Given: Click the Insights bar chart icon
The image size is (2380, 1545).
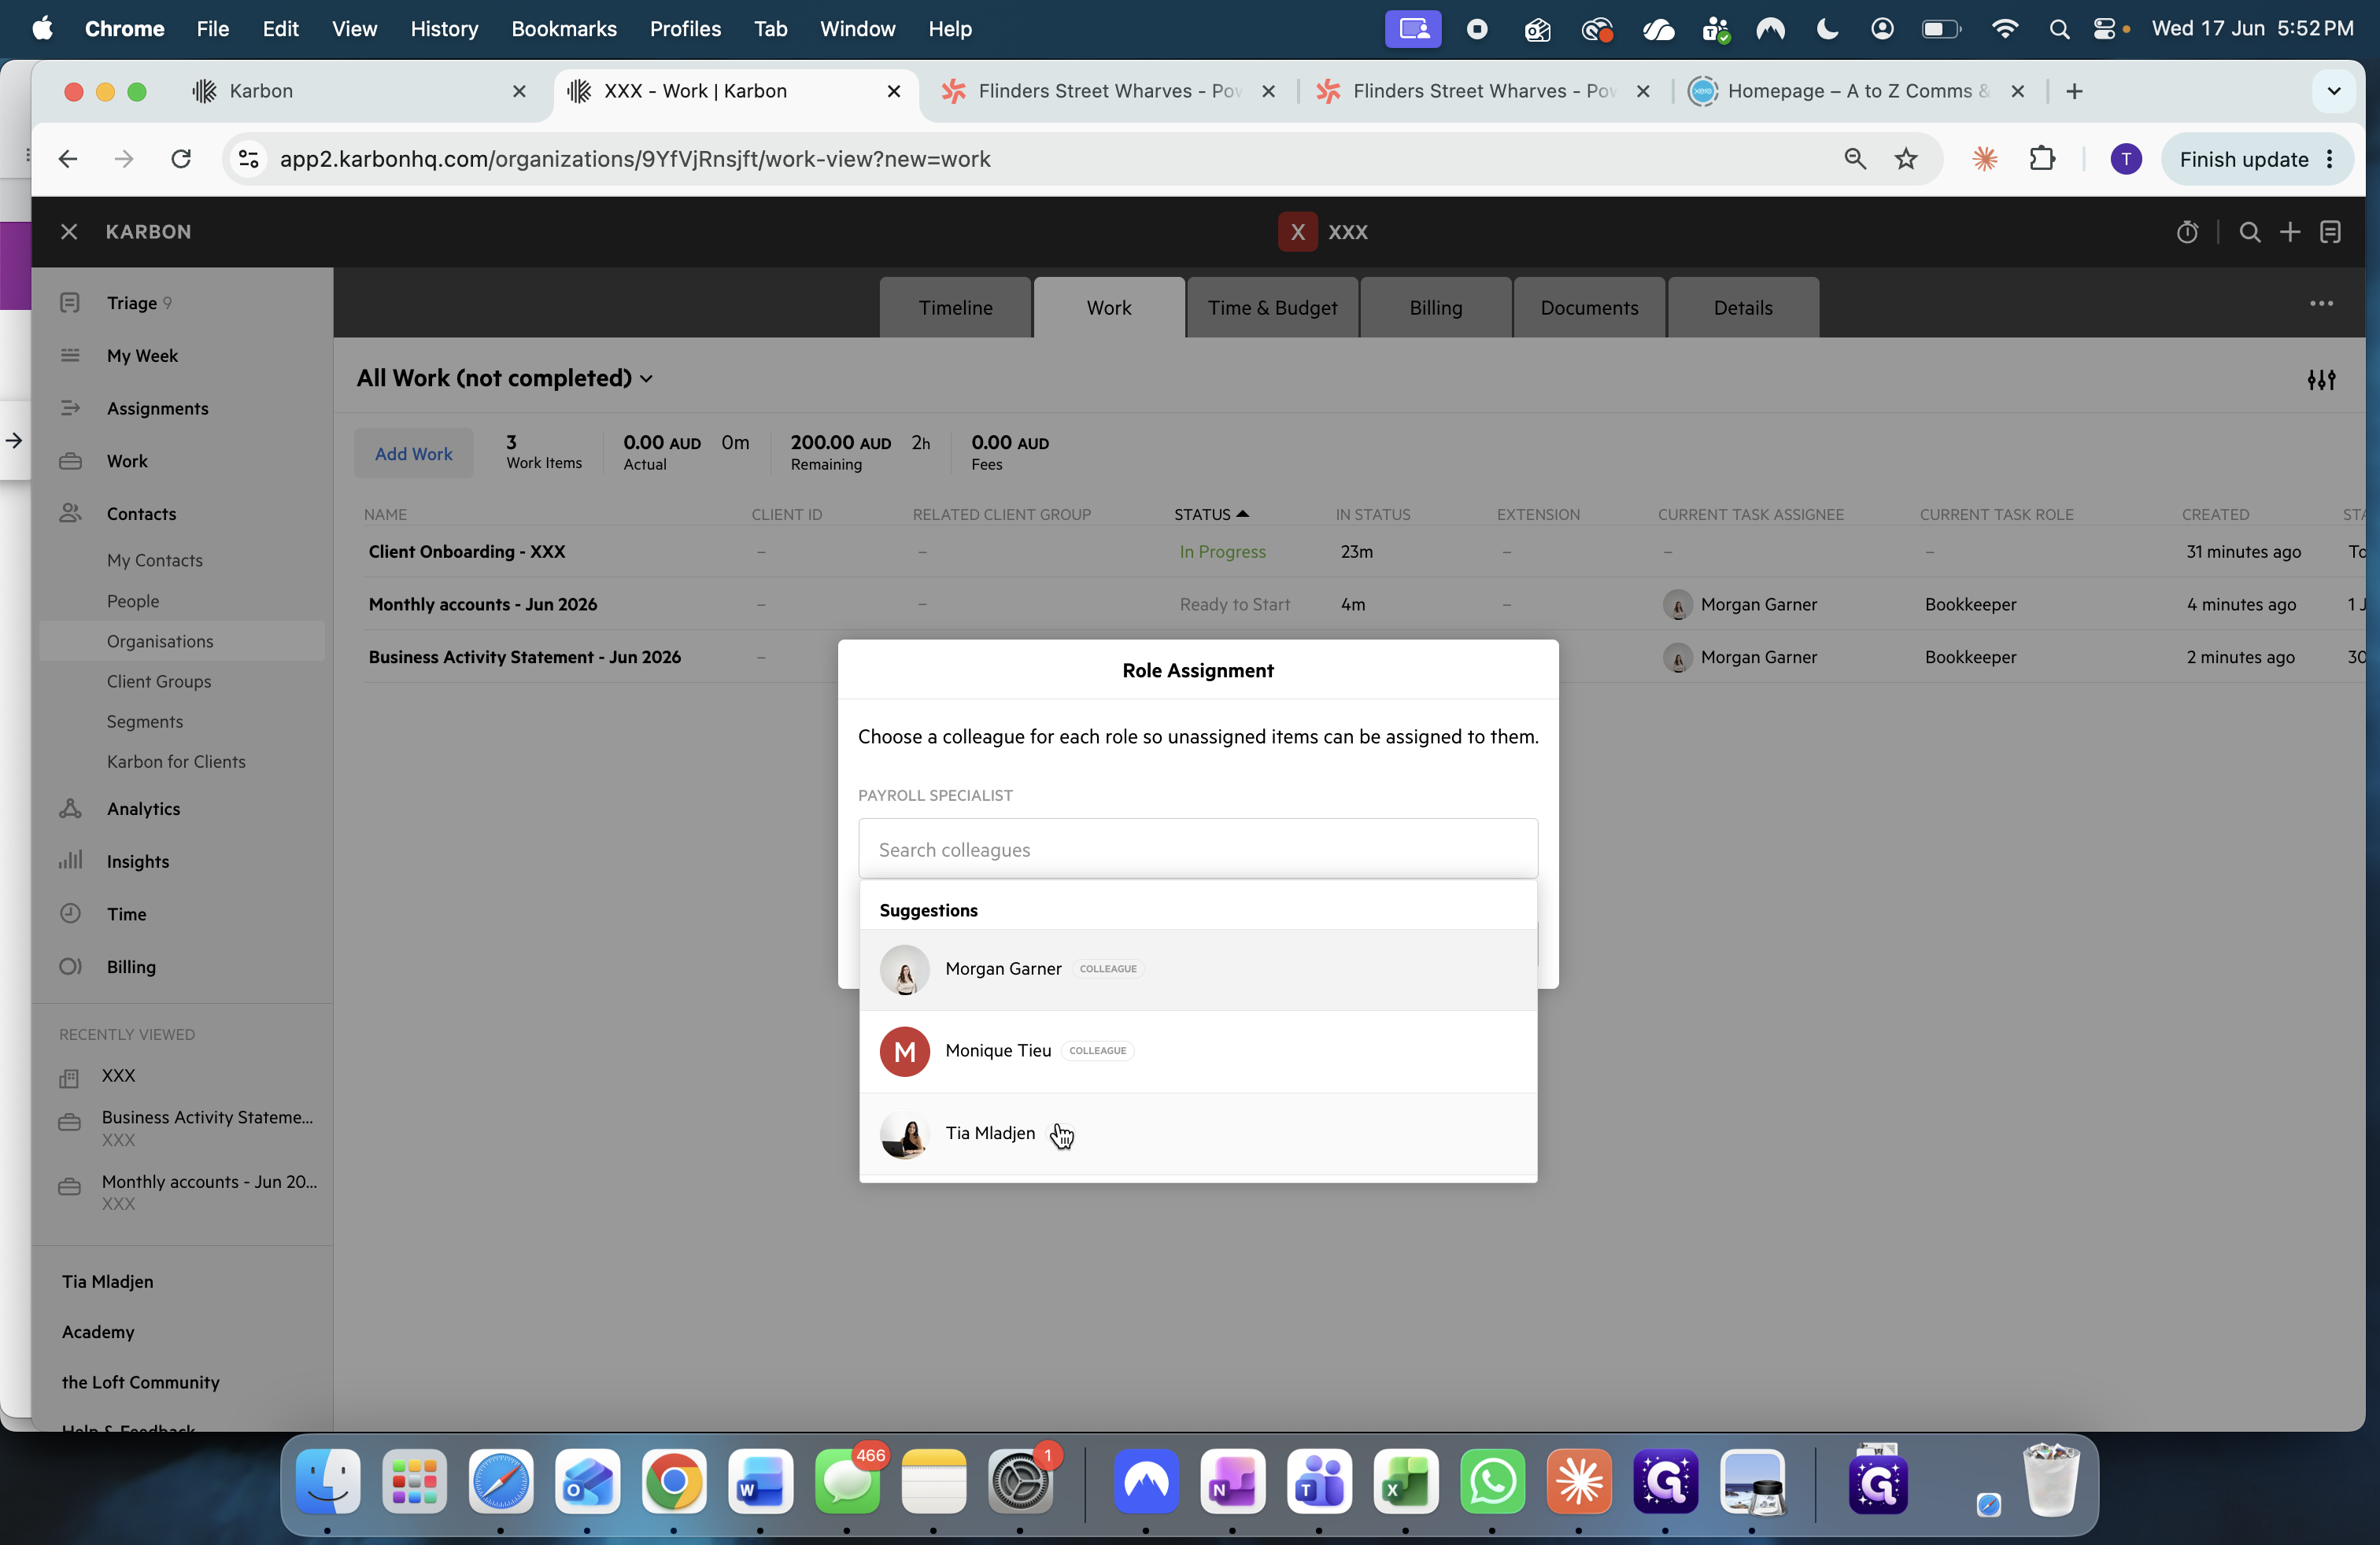Looking at the screenshot, I should (70, 861).
